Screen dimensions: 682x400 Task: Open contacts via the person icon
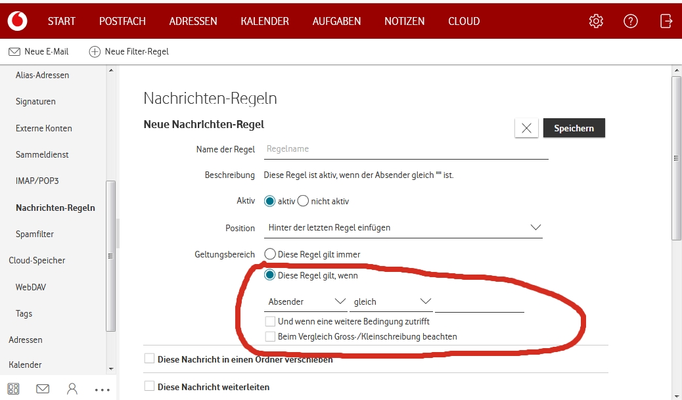coord(72,389)
